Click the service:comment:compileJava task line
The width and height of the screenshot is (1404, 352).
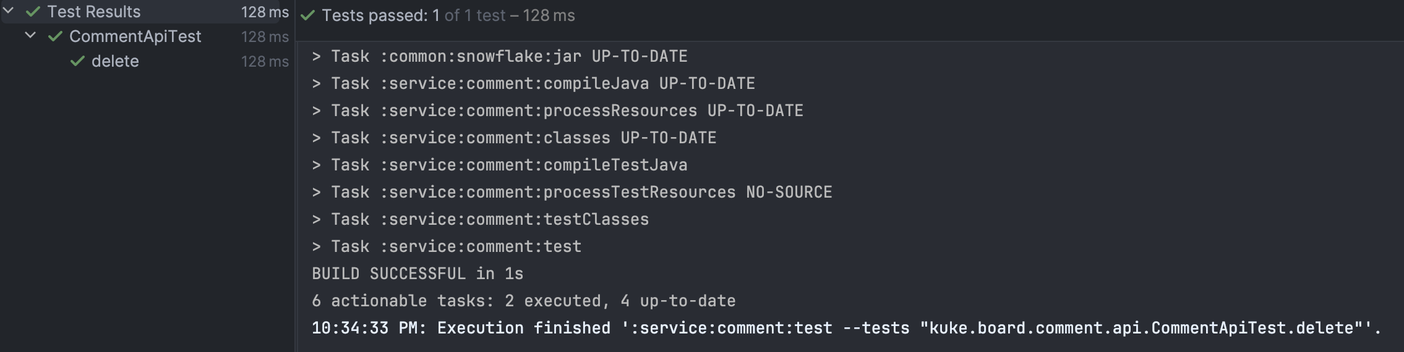533,83
